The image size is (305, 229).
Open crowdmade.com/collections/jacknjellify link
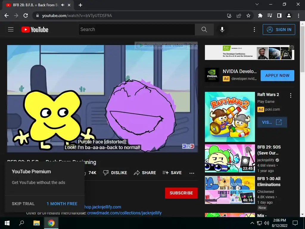click(x=124, y=213)
